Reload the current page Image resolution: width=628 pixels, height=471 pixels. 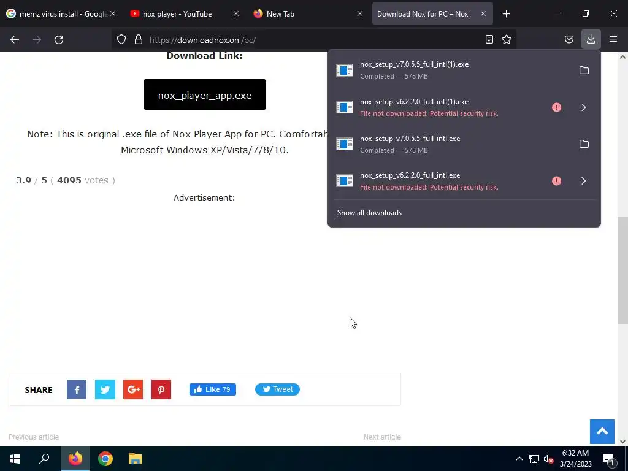(59, 40)
